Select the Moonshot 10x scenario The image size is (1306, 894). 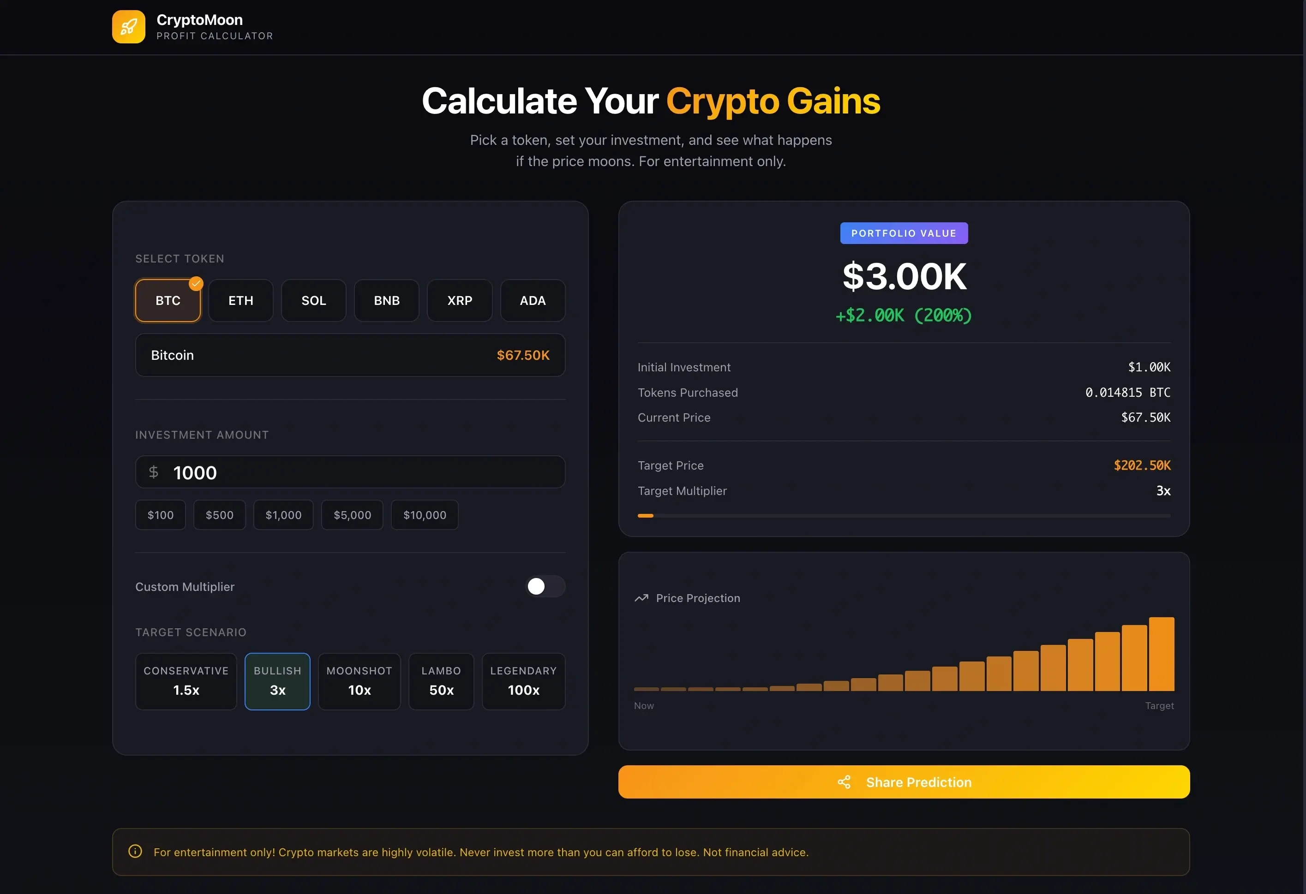(359, 681)
